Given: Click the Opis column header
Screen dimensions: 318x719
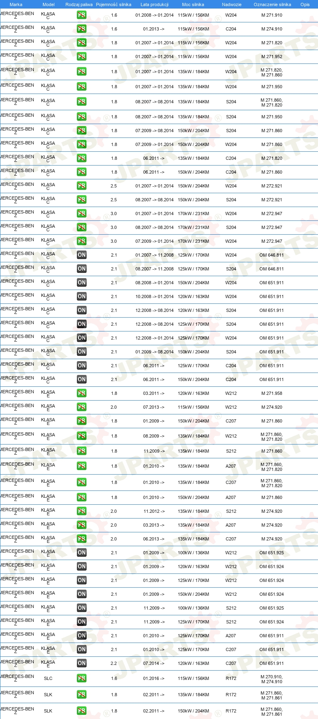Looking at the screenshot, I should pos(305,4).
